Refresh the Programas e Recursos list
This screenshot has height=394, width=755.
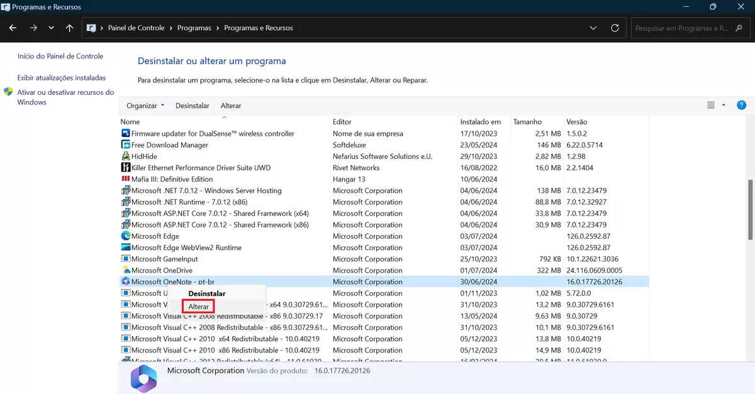coord(615,28)
